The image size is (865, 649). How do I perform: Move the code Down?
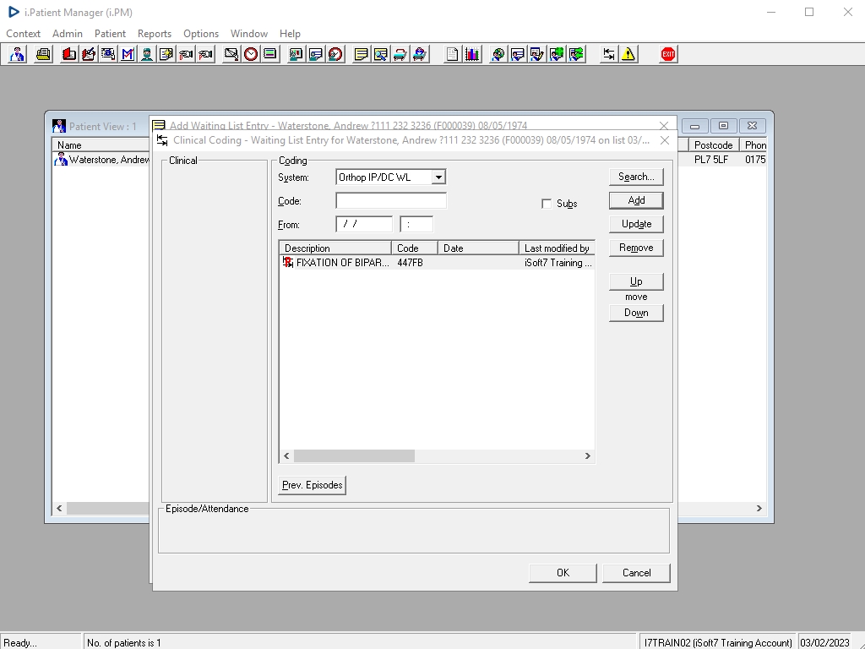tap(636, 313)
